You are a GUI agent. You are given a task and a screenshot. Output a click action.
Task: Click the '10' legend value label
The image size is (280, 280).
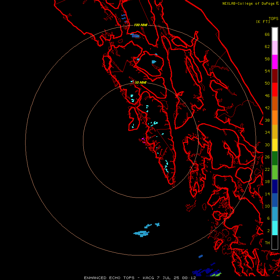point(267,206)
